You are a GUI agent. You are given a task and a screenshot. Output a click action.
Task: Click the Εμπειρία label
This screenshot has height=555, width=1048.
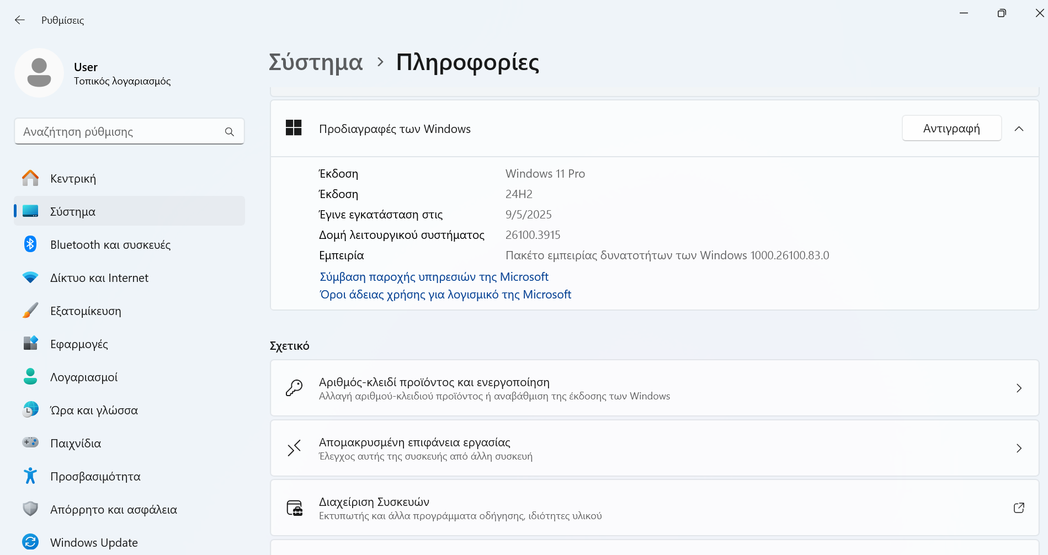342,255
